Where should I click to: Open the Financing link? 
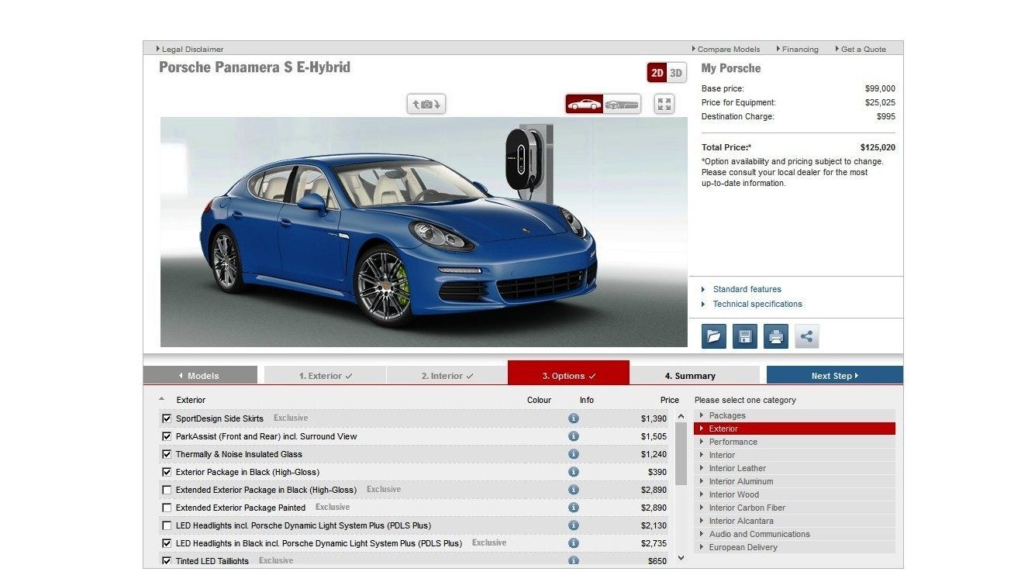point(797,49)
